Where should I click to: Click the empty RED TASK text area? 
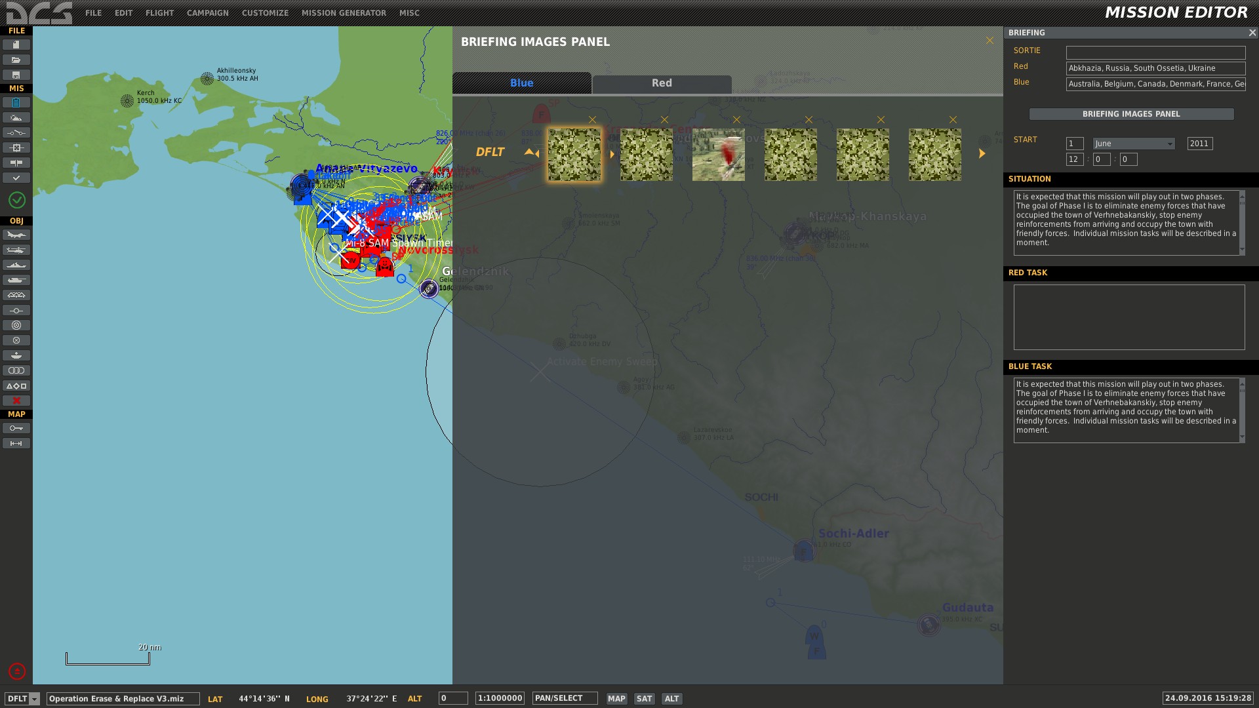(1129, 317)
